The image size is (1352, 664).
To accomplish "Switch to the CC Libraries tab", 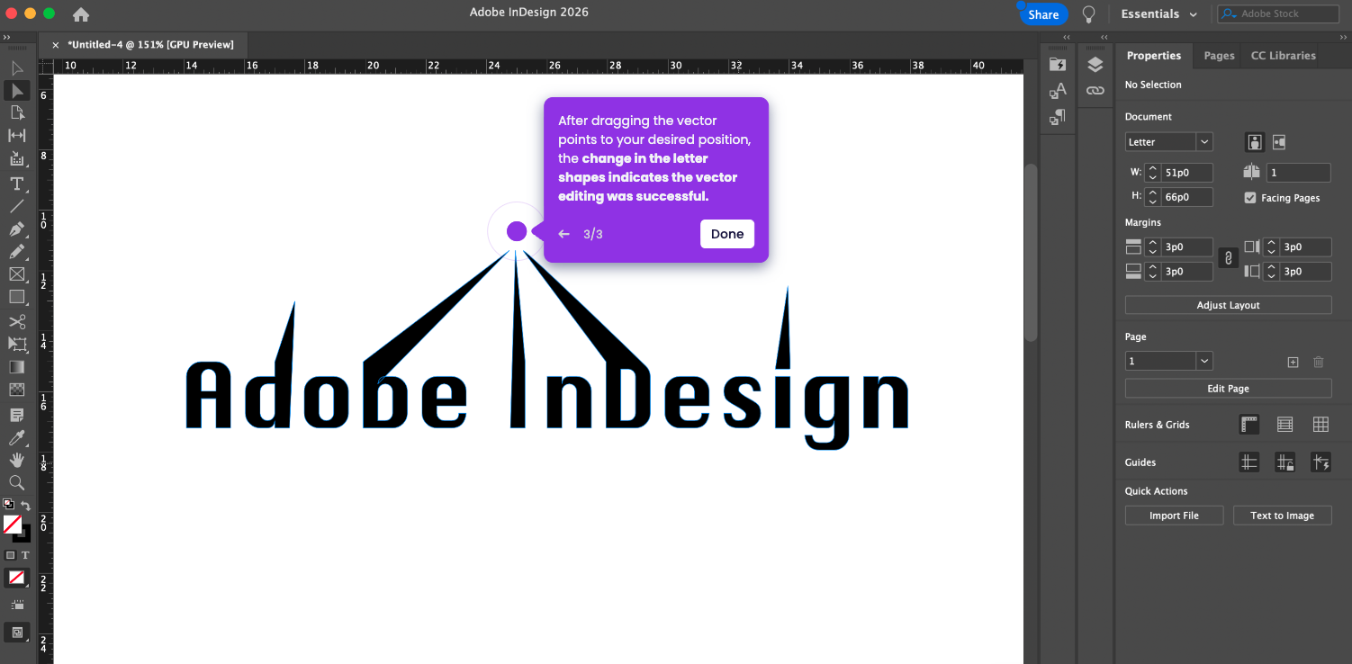I will click(1283, 56).
